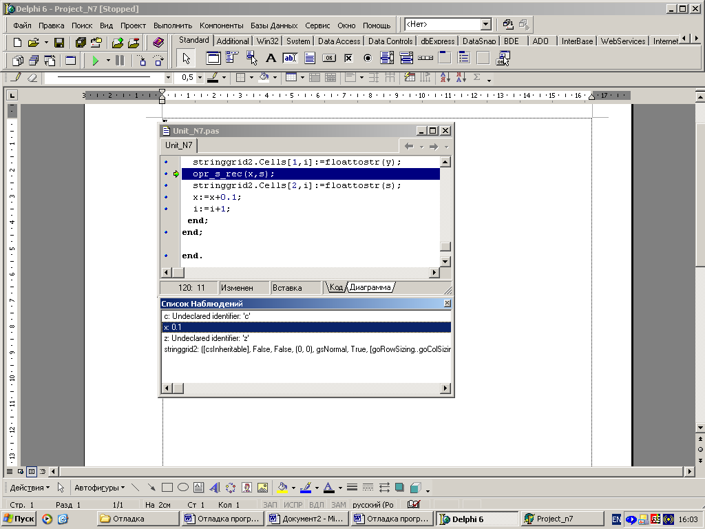
Task: Click the Step Over debugger icon
Action: (158, 61)
